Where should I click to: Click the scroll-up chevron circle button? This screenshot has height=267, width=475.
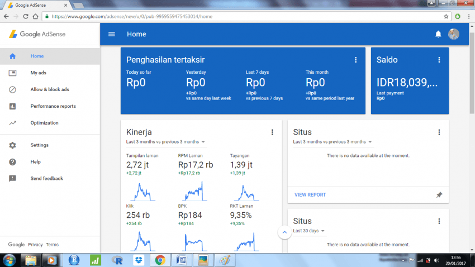(x=284, y=232)
